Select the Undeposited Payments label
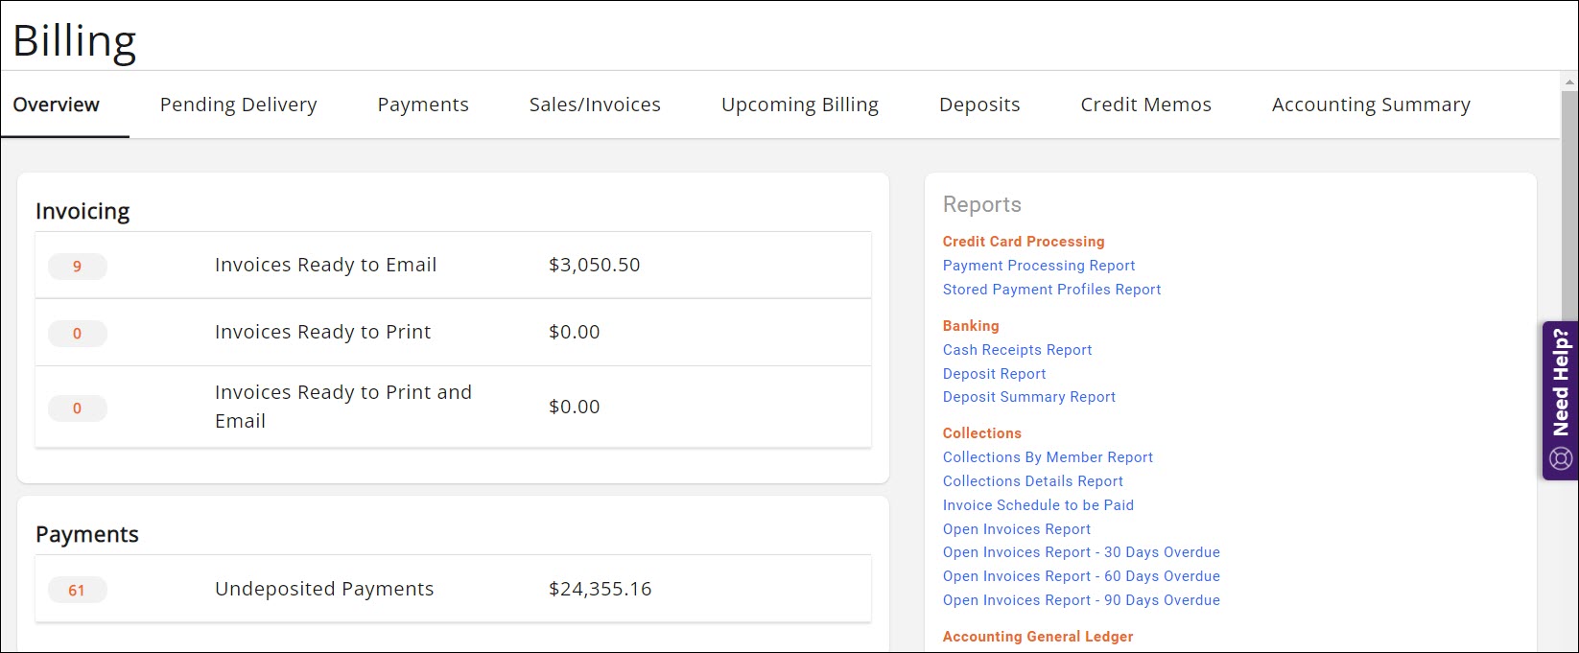 (x=324, y=589)
